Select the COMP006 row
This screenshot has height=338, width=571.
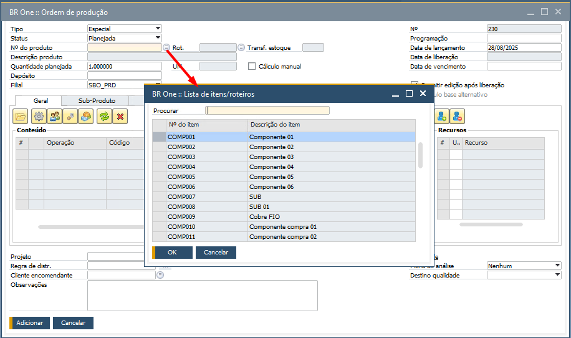click(x=284, y=186)
